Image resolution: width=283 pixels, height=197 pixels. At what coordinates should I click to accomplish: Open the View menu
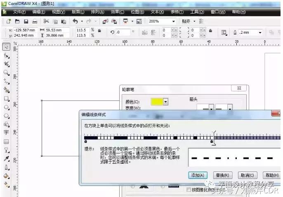click(58, 12)
